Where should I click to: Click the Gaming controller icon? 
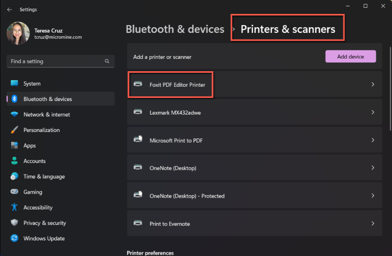tap(14, 192)
